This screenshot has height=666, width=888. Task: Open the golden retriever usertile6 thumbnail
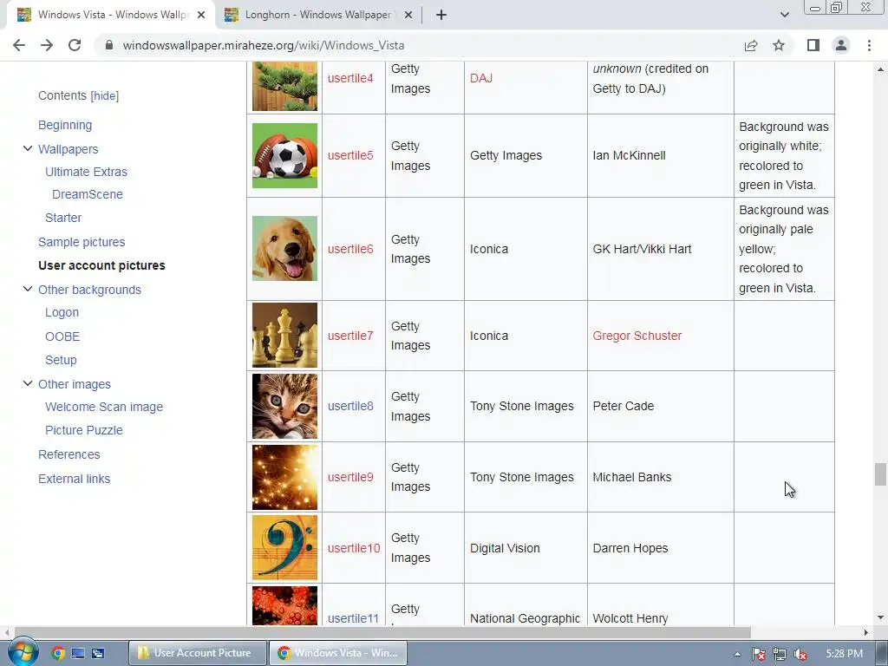pos(284,249)
